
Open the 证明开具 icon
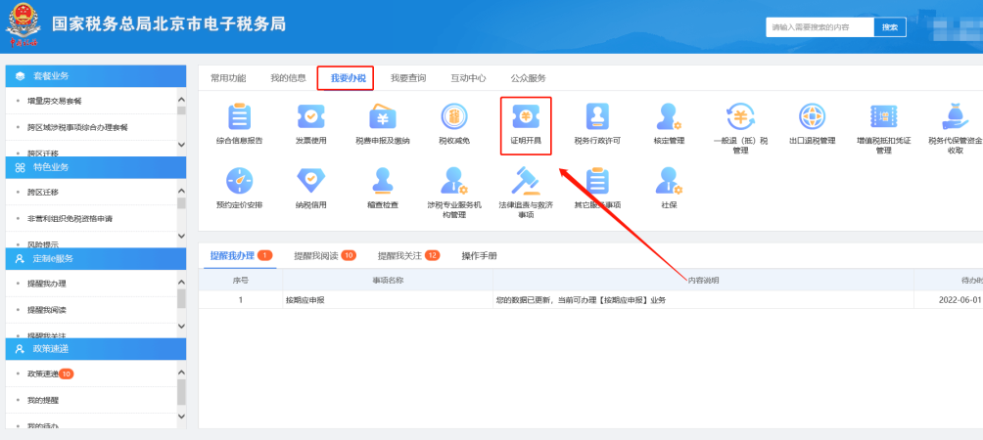click(x=525, y=118)
